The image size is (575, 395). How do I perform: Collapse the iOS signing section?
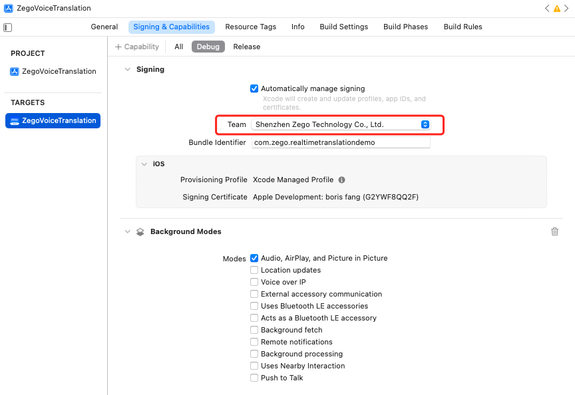tap(144, 164)
